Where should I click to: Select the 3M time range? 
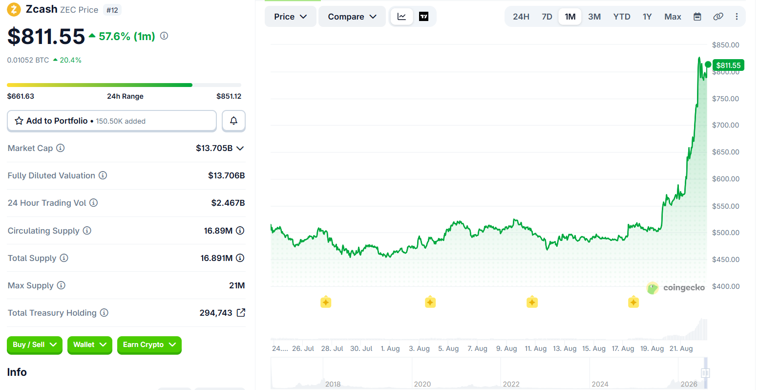coord(594,17)
